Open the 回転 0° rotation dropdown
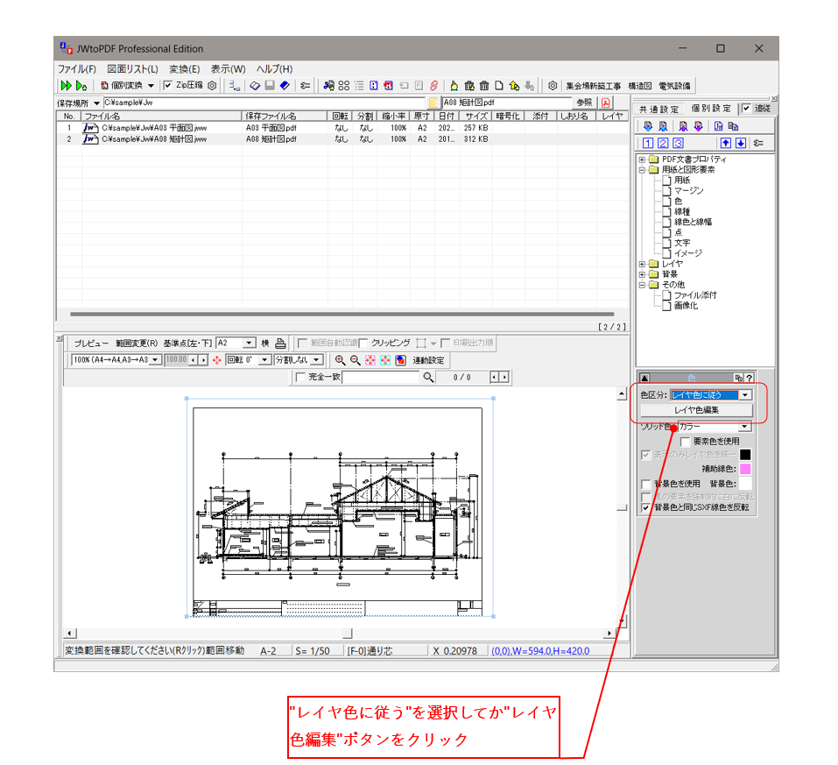 [264, 360]
